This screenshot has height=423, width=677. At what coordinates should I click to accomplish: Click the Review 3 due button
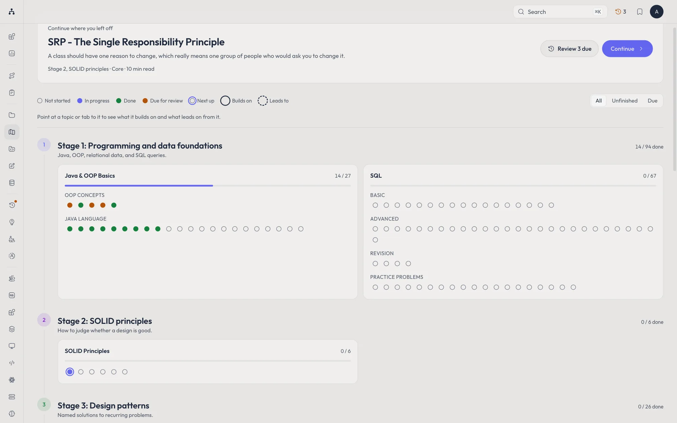pos(569,49)
